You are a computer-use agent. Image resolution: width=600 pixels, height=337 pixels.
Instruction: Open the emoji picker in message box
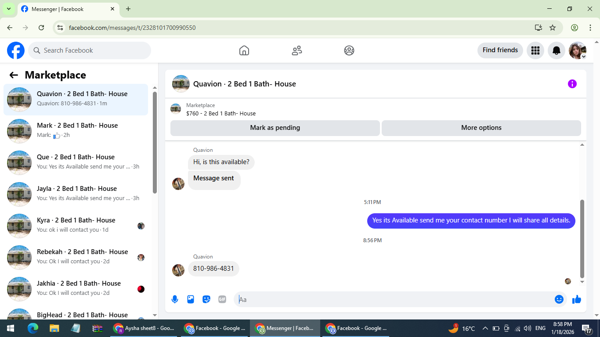click(559, 299)
